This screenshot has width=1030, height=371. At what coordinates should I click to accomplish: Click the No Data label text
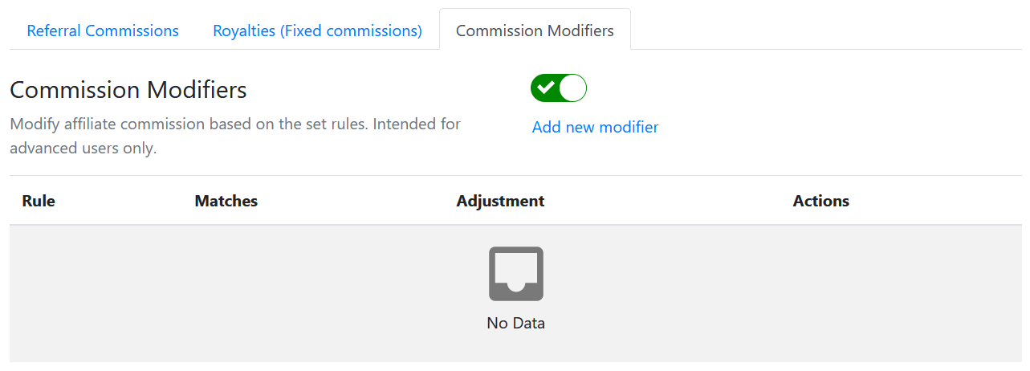[x=516, y=324]
